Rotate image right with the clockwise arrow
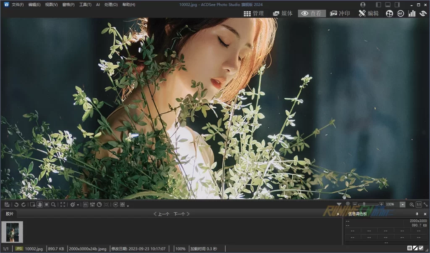The width and height of the screenshot is (430, 253). [24, 205]
